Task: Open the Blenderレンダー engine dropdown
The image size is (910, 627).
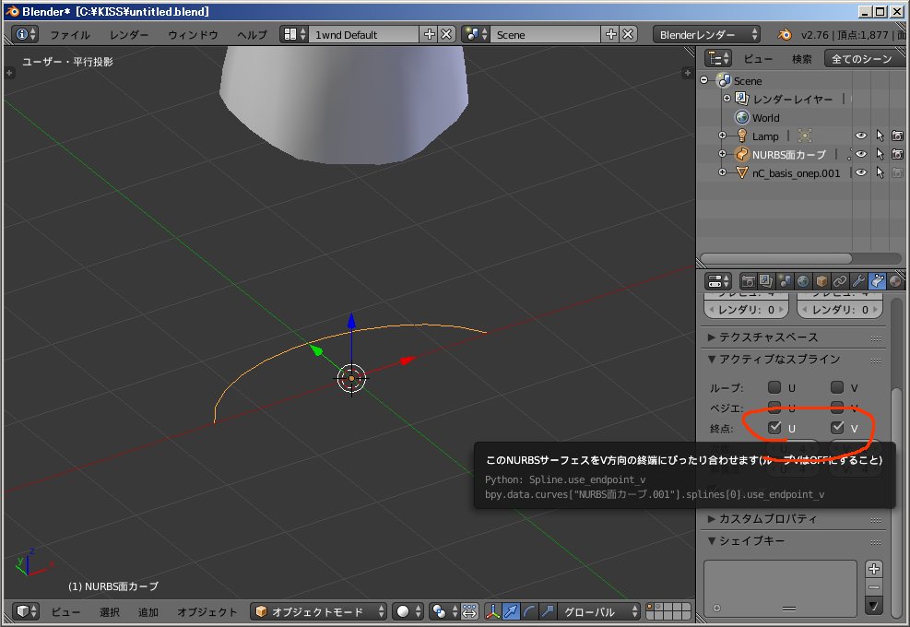Action: point(706,35)
